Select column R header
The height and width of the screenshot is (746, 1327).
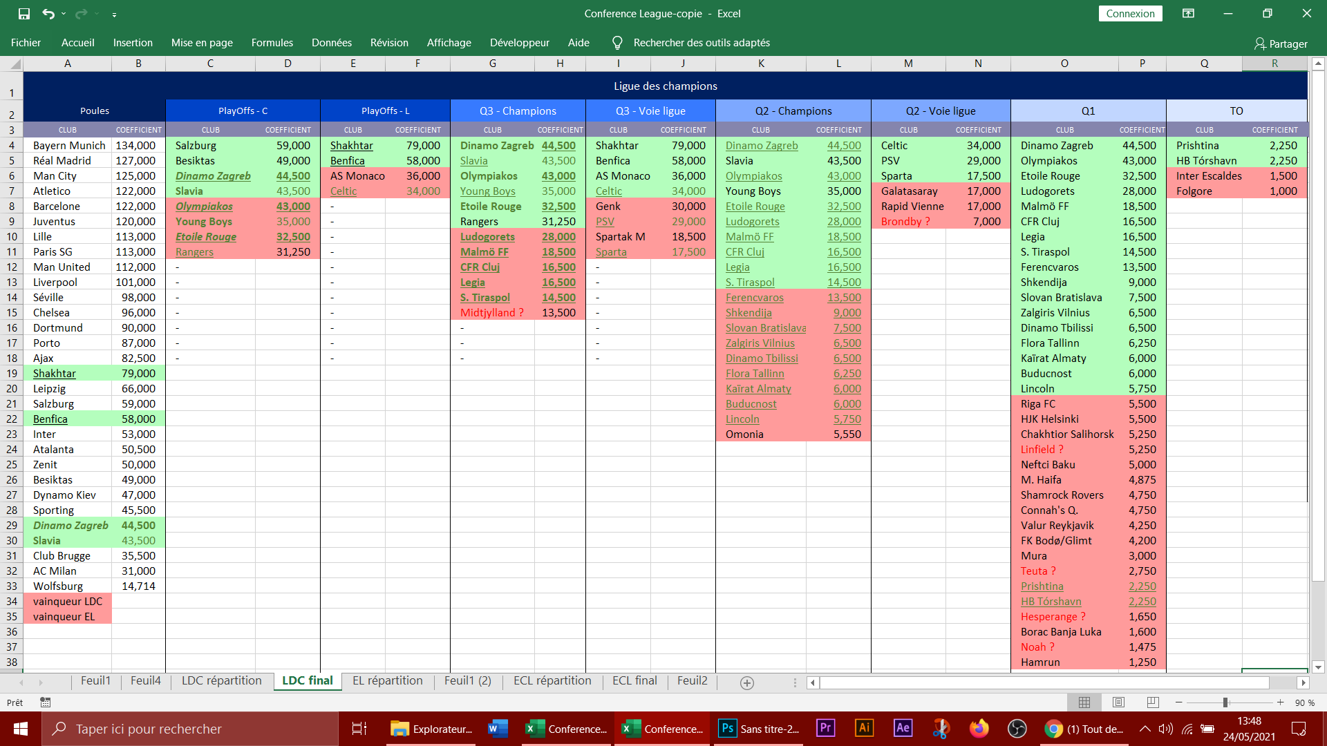[1274, 64]
